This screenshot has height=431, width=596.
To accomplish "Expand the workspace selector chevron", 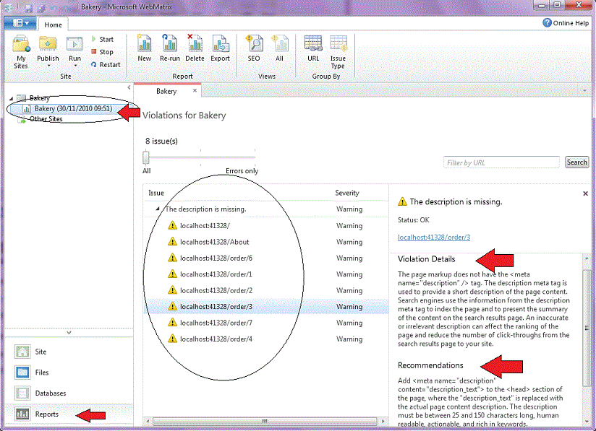I will click(x=69, y=332).
